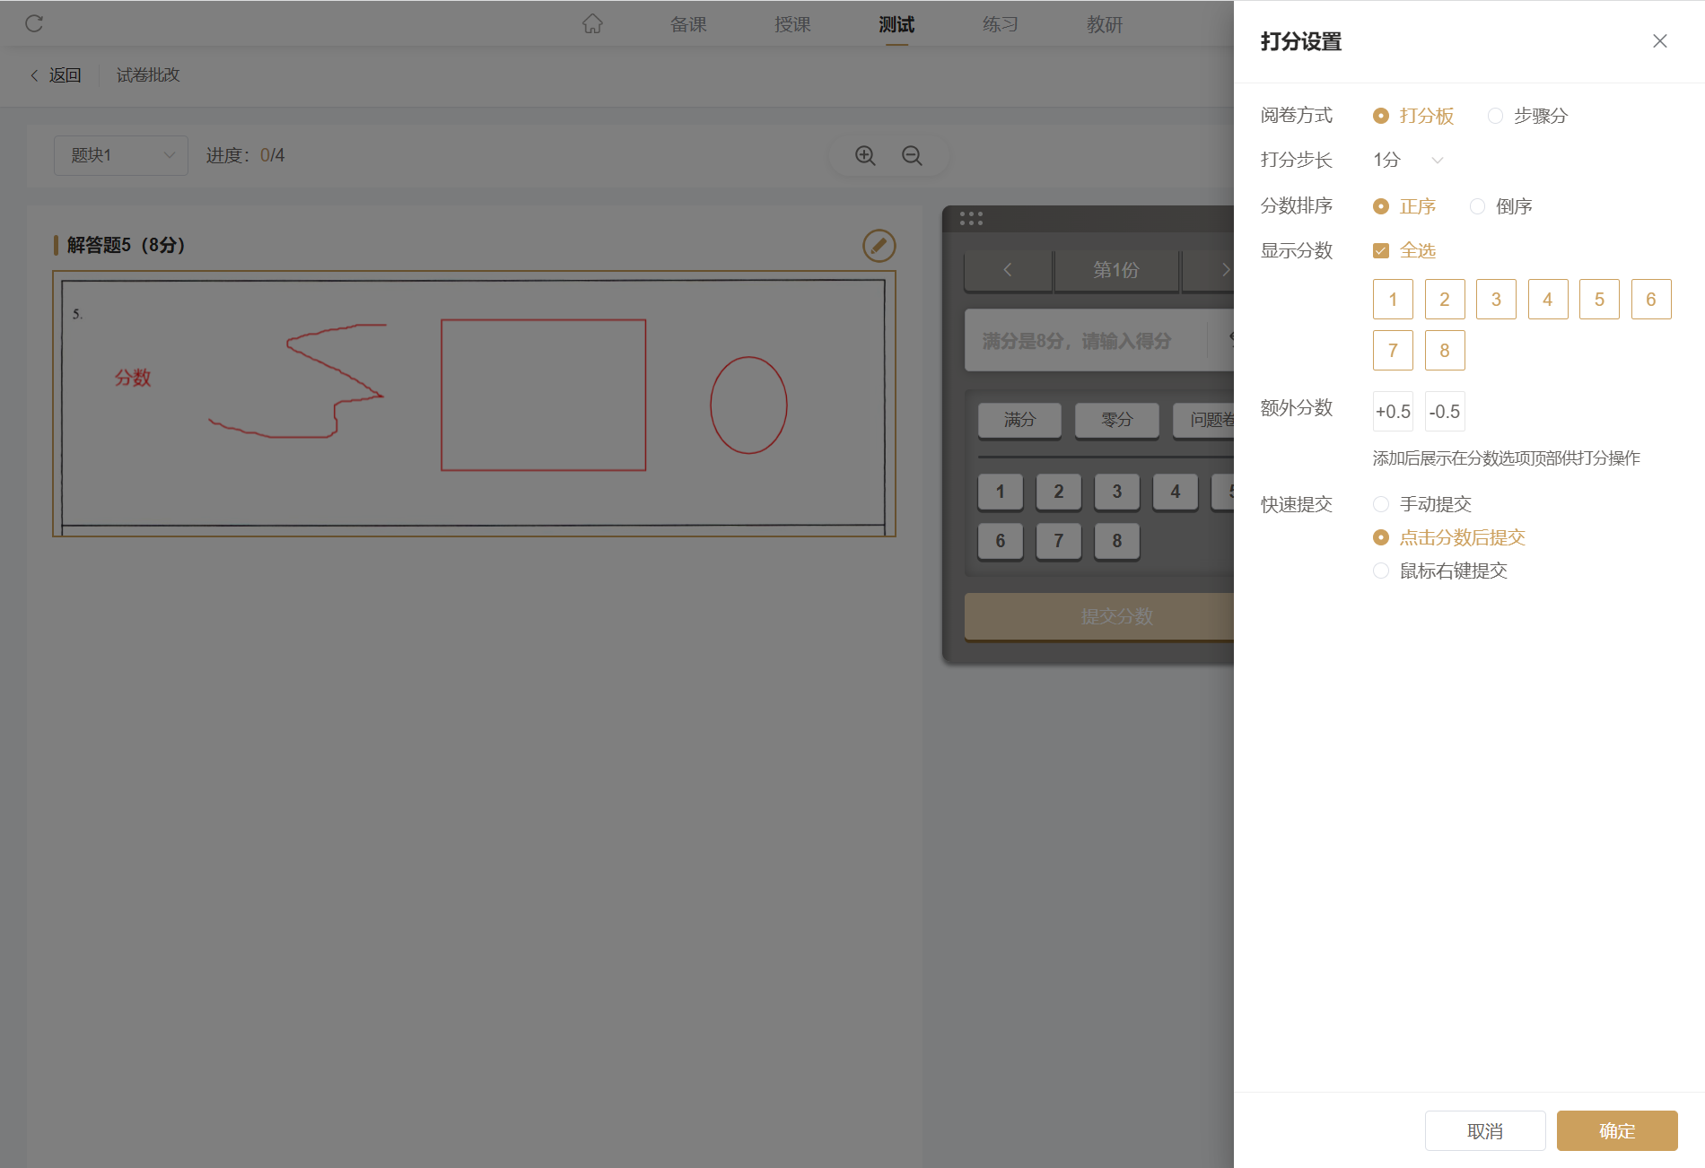Screen dimensions: 1705x1168
Task: Select 点击分数后提交 option
Action: point(1449,537)
